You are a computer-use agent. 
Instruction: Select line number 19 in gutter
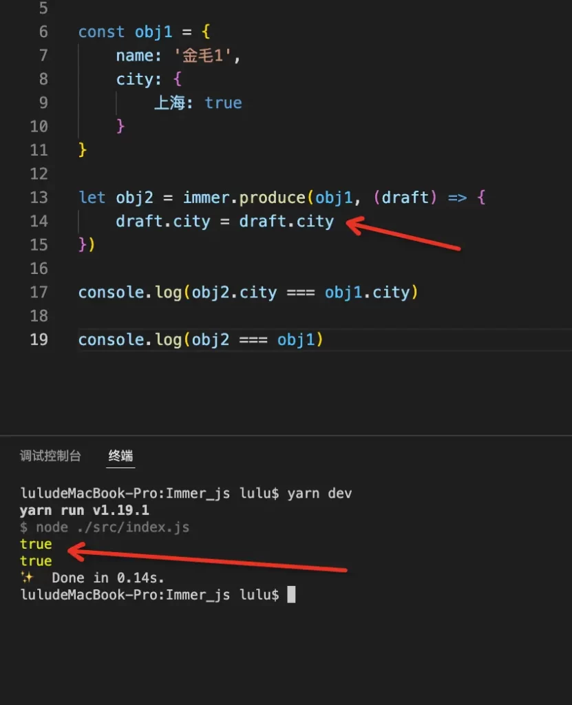(x=39, y=339)
